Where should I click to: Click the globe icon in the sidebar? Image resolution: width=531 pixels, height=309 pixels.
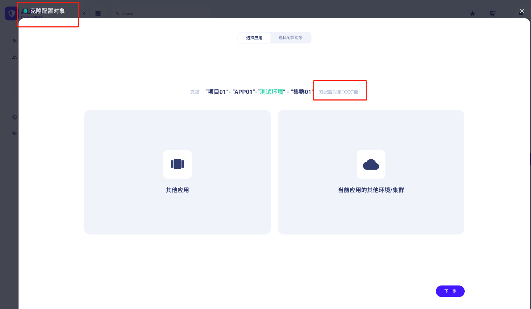[14, 117]
